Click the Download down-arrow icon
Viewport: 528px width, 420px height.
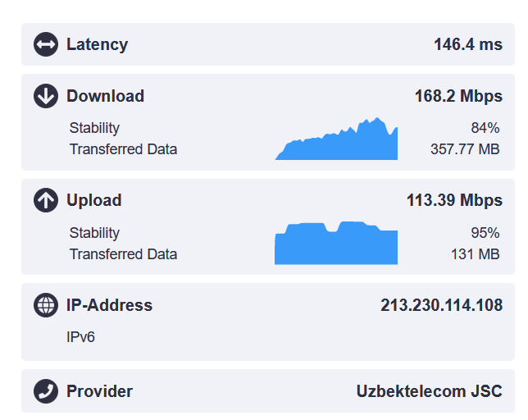[46, 96]
